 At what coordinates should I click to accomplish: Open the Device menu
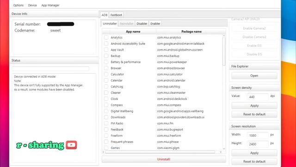[x=32, y=5]
